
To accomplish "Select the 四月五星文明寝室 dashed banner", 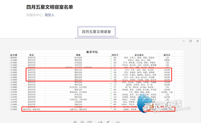I will point(97,32).
